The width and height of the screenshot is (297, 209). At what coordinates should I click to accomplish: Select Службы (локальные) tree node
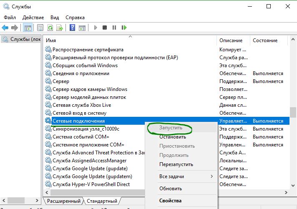[21, 39]
